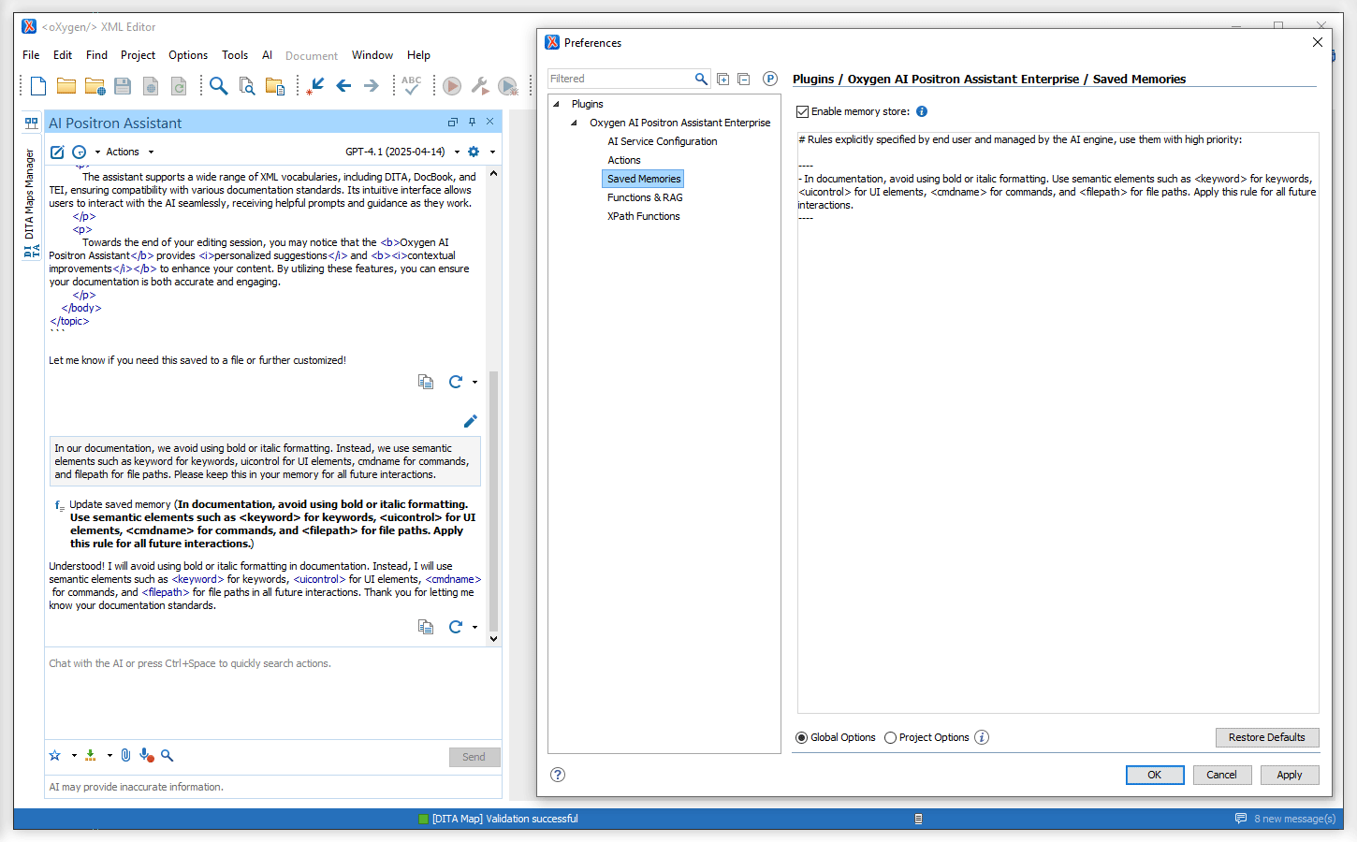Run the ABC Check Spelling icon

tap(411, 85)
